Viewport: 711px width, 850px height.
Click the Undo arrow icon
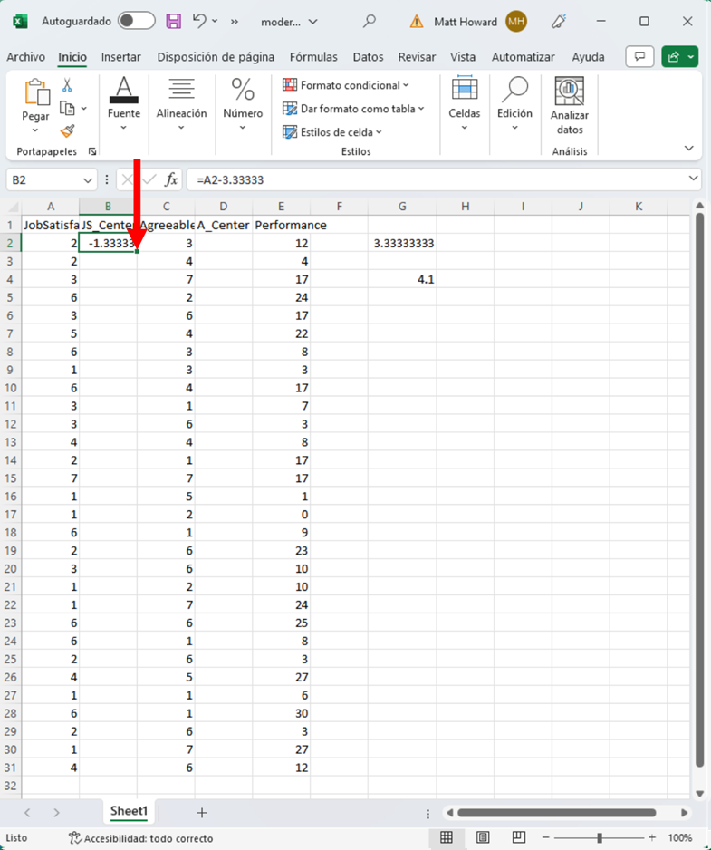(x=200, y=21)
